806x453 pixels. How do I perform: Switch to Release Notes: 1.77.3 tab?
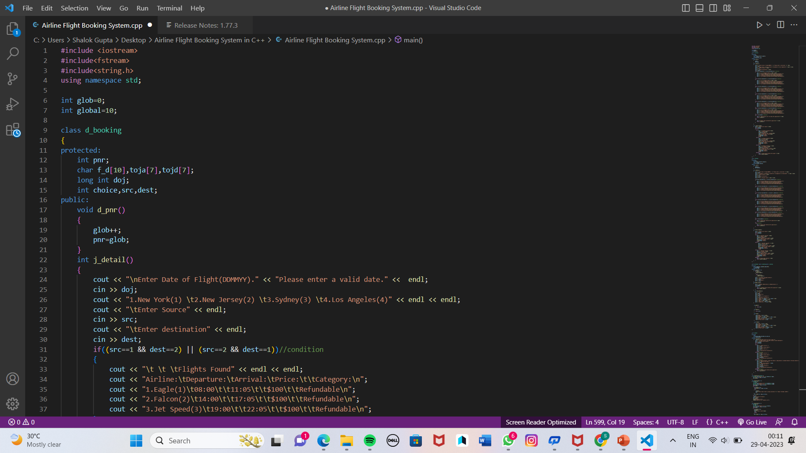(x=206, y=25)
